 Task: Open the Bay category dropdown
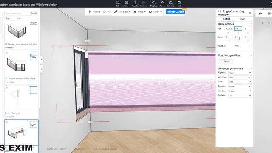coord(12,18)
